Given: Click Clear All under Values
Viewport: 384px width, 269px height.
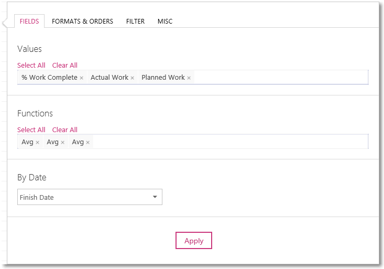Looking at the screenshot, I should (64, 65).
